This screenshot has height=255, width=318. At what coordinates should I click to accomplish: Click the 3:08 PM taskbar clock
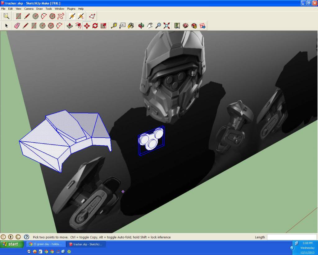click(307, 243)
